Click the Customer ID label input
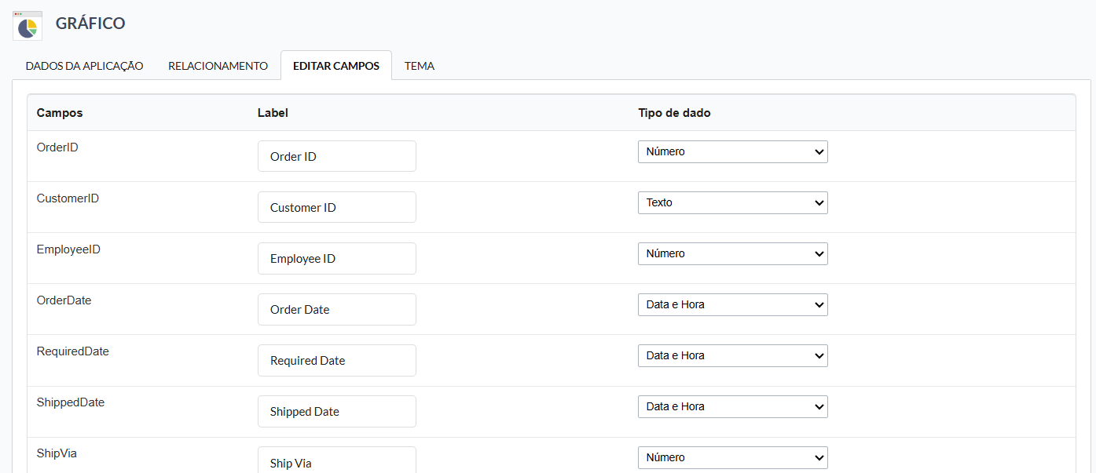Viewport: 1096px width, 473px height. pyautogui.click(x=337, y=207)
